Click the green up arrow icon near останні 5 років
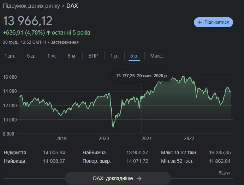The height and width of the screenshot is (185, 244). 48,32
